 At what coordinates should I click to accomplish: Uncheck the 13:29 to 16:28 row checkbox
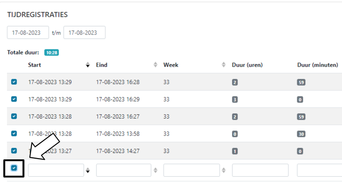[x=14, y=82]
